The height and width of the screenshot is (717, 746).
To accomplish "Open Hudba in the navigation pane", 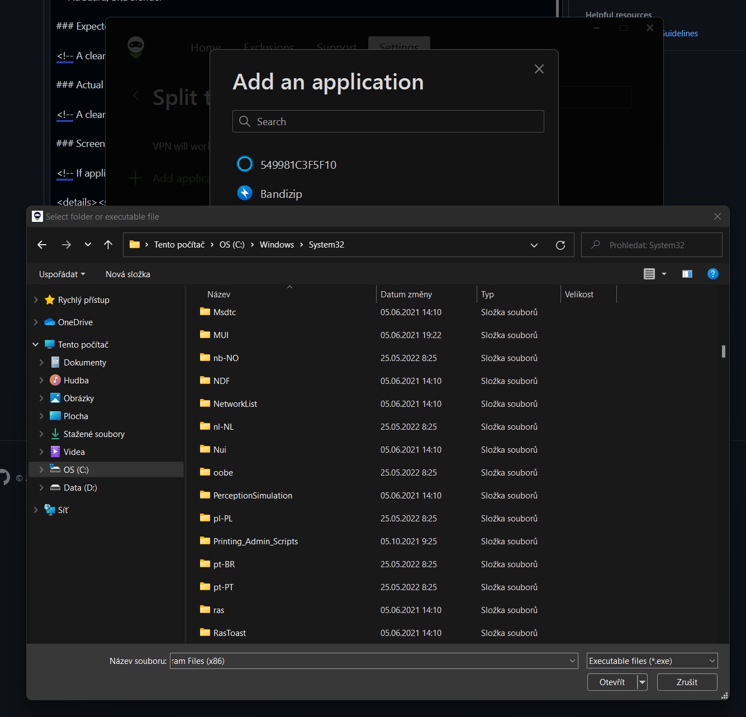I will point(76,380).
